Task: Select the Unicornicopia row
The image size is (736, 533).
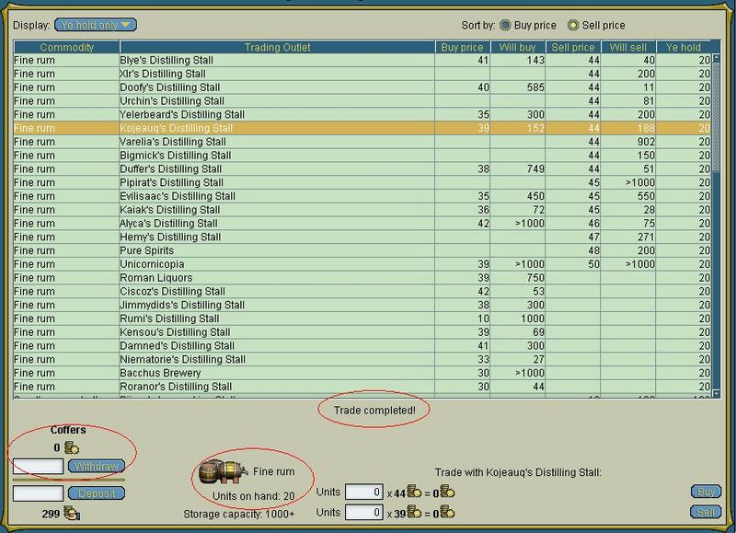Action: 362,264
